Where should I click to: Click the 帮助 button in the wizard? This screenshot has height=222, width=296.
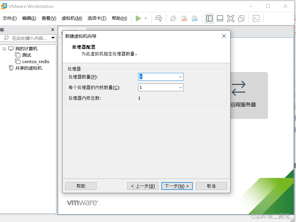[81, 186]
